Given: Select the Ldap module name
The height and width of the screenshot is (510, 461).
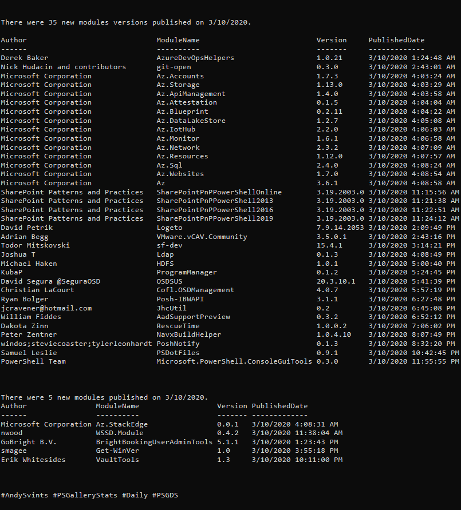Looking at the screenshot, I should [x=165, y=254].
